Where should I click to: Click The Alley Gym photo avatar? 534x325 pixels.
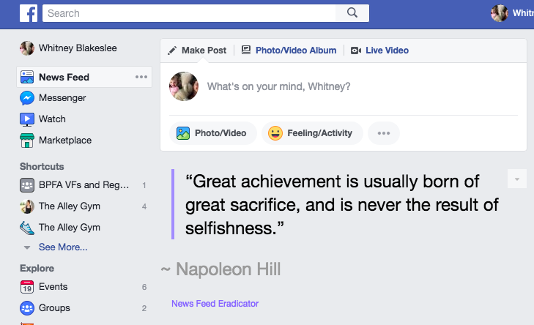[x=27, y=206]
